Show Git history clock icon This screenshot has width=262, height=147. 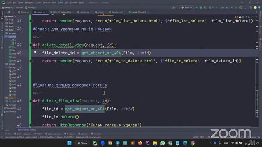(241, 7)
